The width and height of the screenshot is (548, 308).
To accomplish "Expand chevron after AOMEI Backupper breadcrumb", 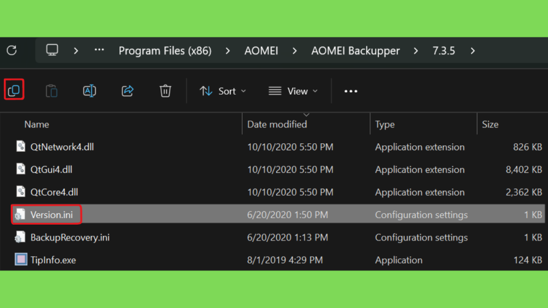I will click(x=416, y=51).
